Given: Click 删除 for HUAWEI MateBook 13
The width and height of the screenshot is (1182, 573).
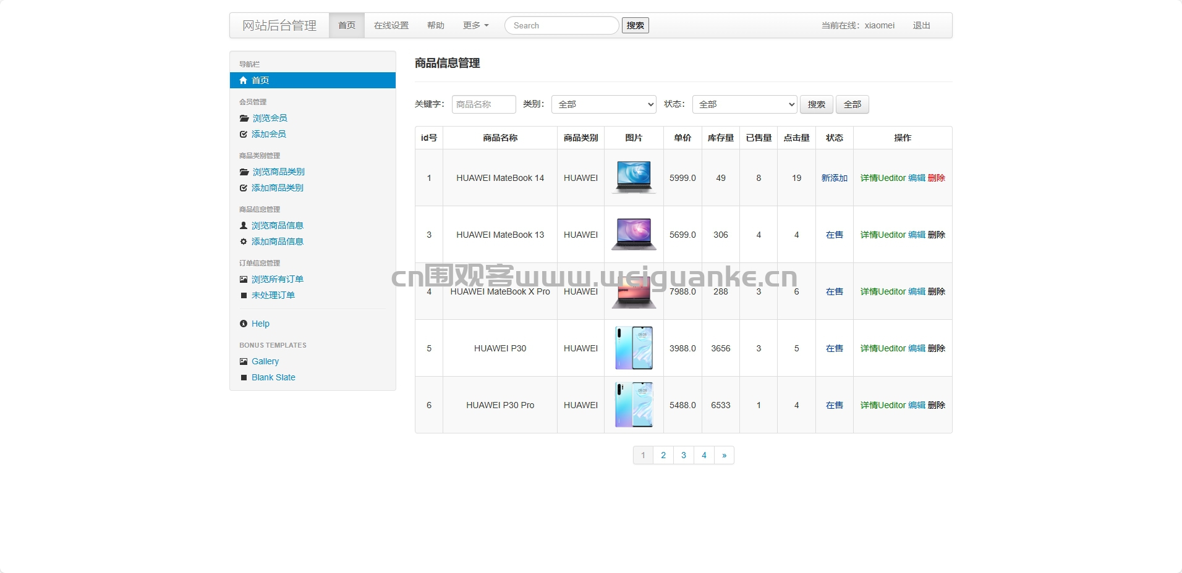Looking at the screenshot, I should point(937,235).
